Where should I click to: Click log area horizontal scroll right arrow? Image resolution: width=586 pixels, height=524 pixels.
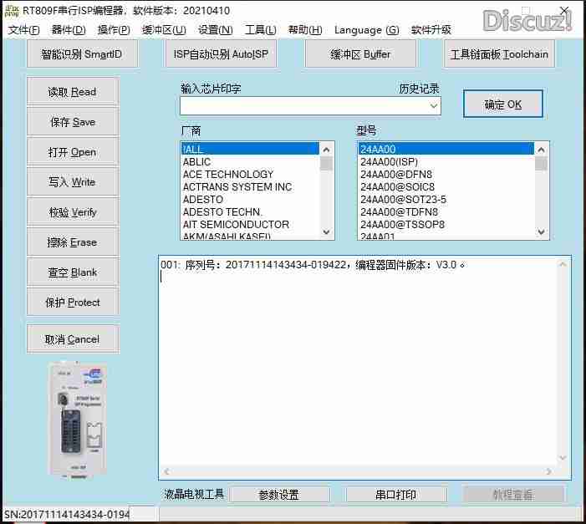coord(548,471)
